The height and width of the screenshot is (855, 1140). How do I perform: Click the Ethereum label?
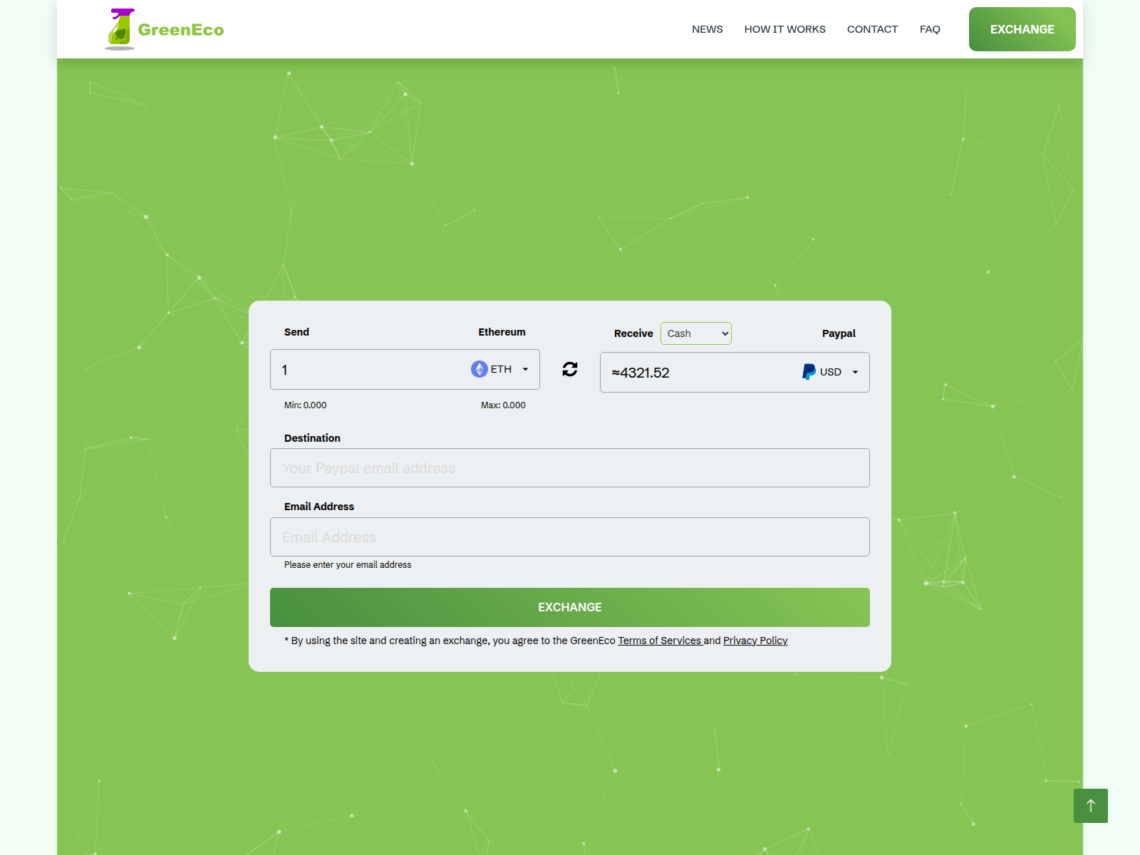(x=502, y=332)
